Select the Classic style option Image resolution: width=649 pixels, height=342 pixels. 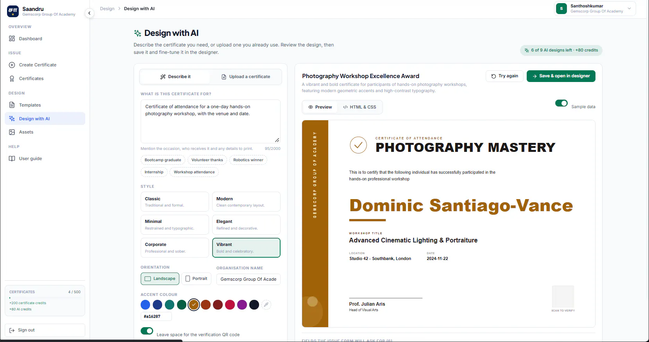[x=175, y=202]
